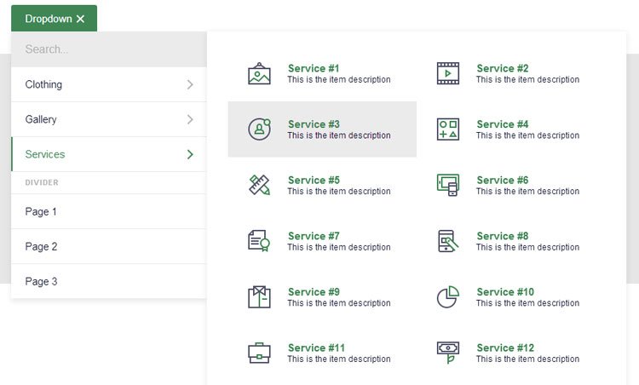Open Page 1 from the menu
The height and width of the screenshot is (385, 639).
click(109, 211)
